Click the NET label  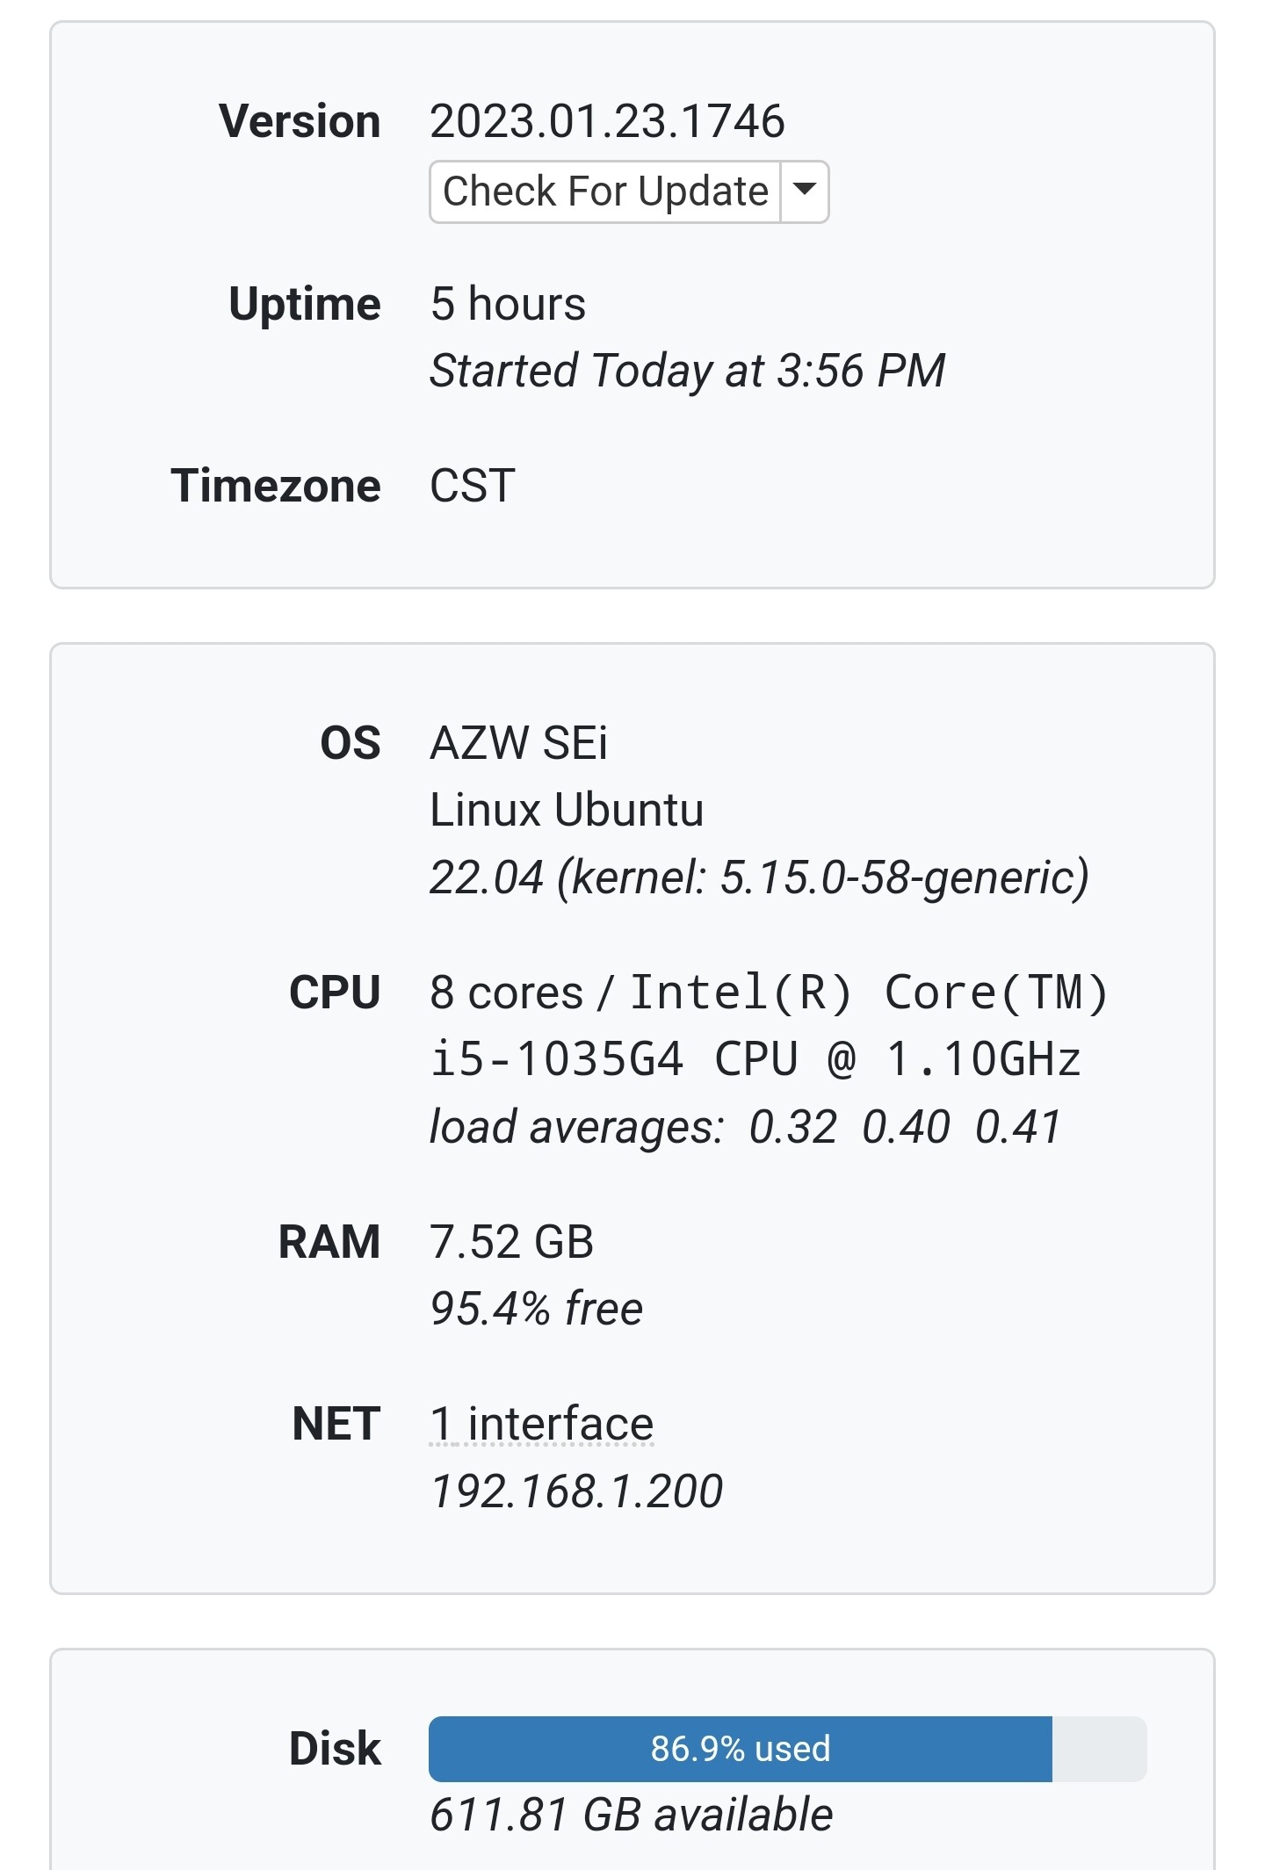[x=336, y=1424]
